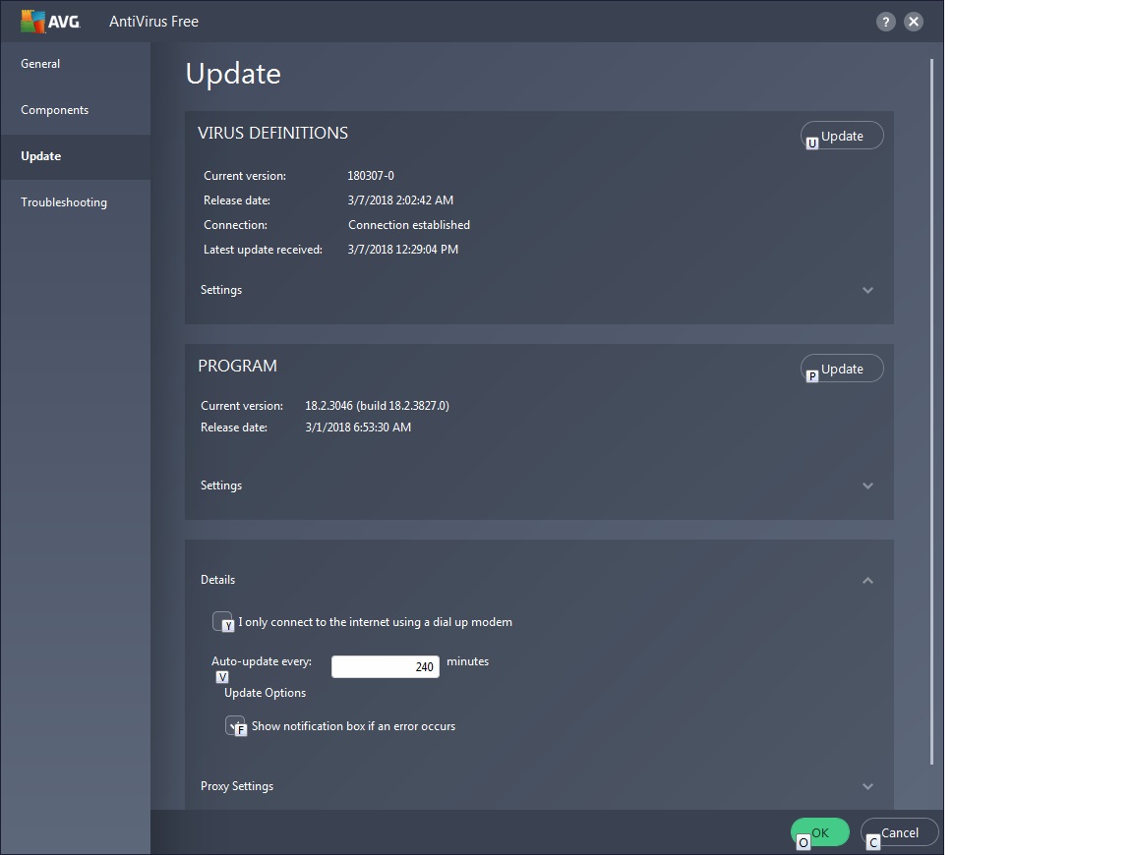
Task: Click the Details section header label
Action: [218, 580]
